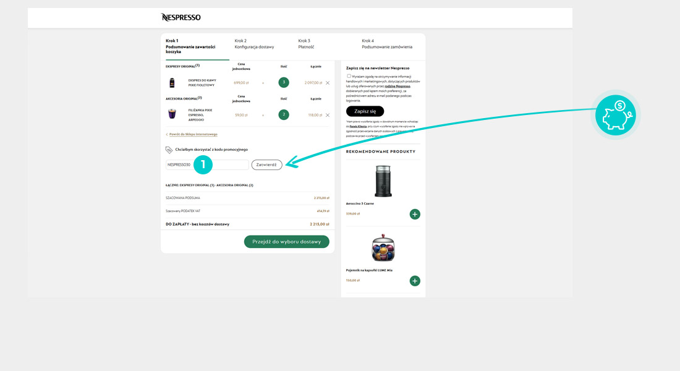Click the EKSPRESY ORIGINAL section heading
The height and width of the screenshot is (371, 680).
click(182, 66)
